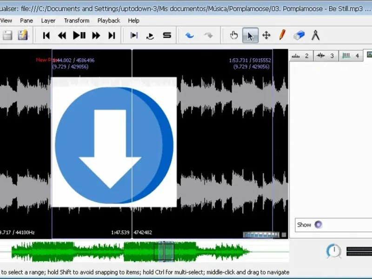Open the Help menu
The image size is (372, 279).
[133, 20]
